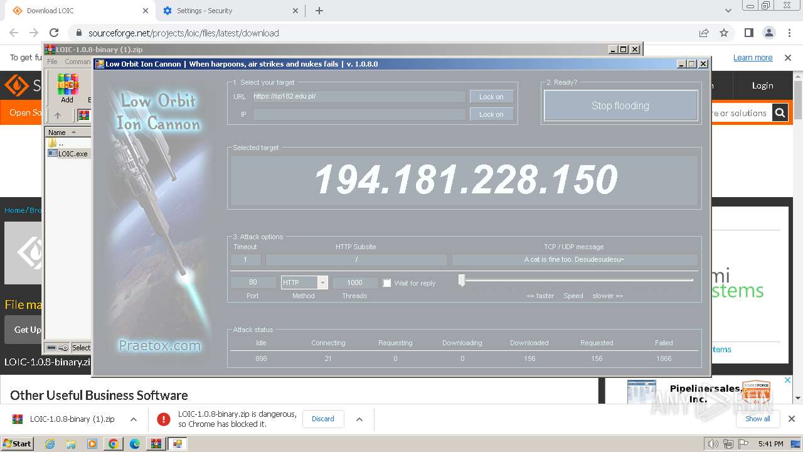Edit the HTTP Subsite field
This screenshot has width=803, height=452.
tap(356, 259)
